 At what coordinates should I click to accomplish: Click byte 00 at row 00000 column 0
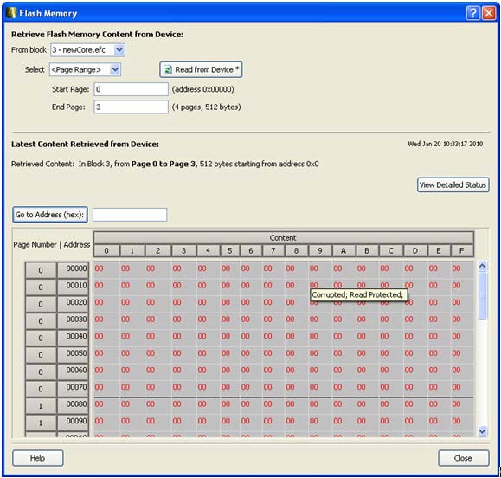(x=99, y=268)
